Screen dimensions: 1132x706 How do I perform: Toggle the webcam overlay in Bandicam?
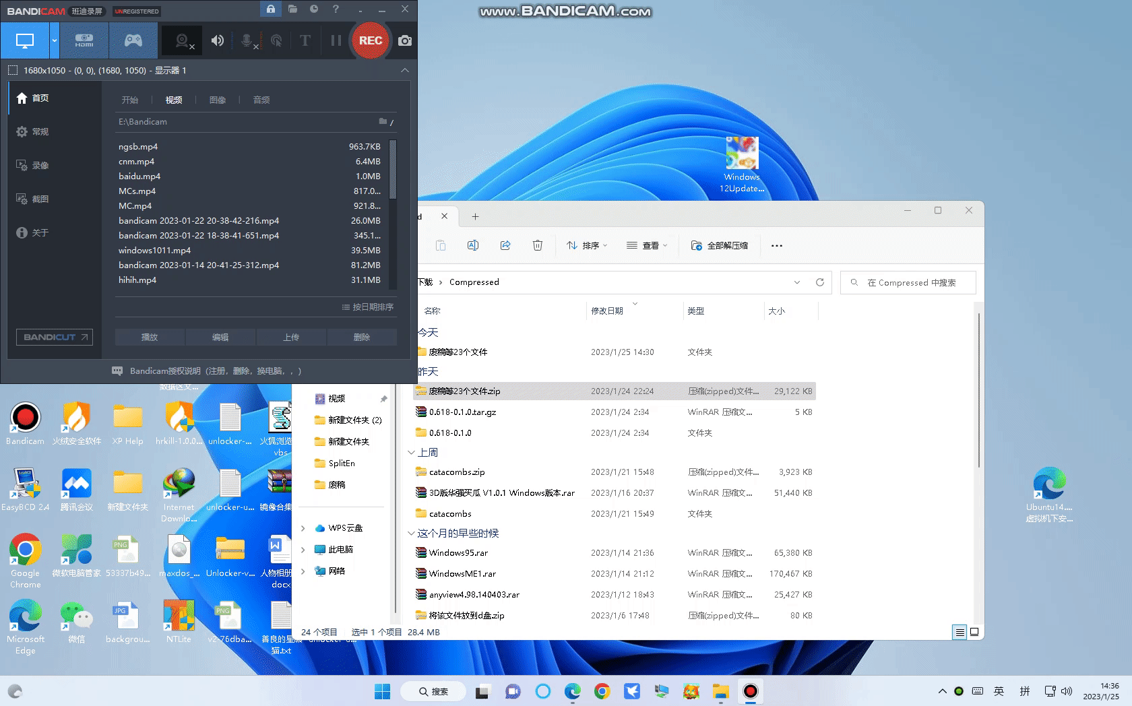[183, 41]
